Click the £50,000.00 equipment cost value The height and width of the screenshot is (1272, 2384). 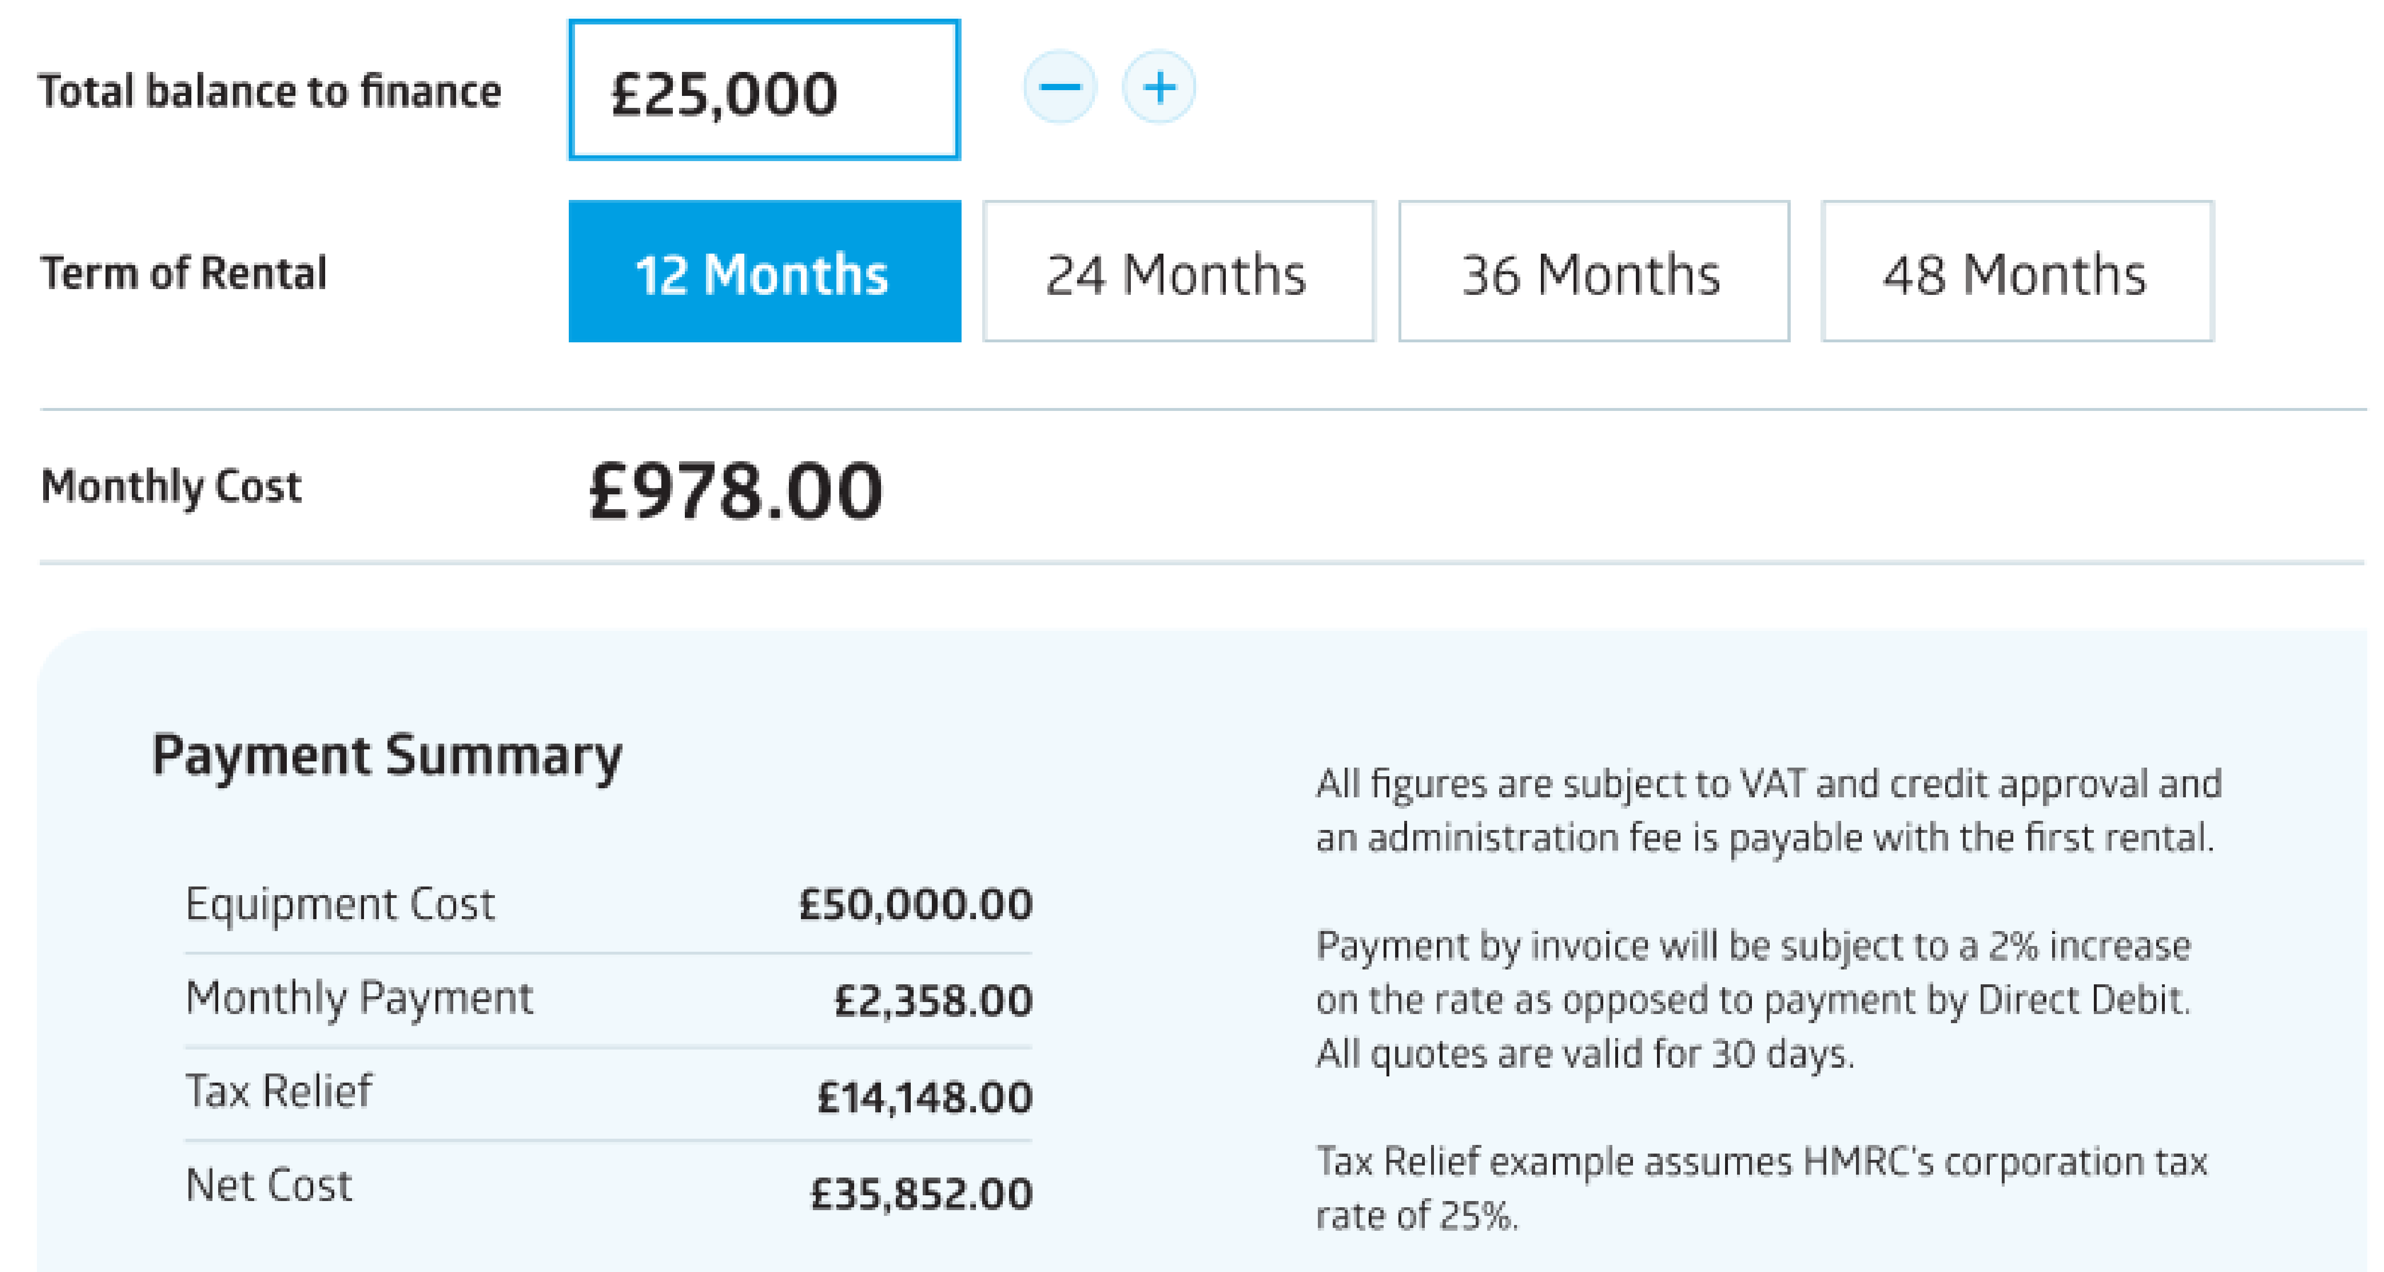pyautogui.click(x=916, y=905)
